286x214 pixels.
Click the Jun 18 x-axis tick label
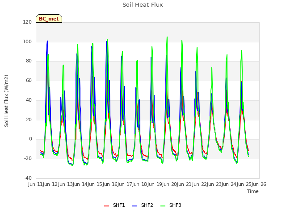pyautogui.click(x=140, y=184)
